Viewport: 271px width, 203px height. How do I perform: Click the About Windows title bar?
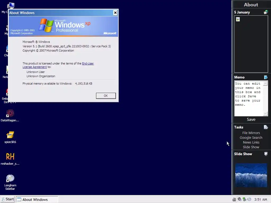coord(61,13)
